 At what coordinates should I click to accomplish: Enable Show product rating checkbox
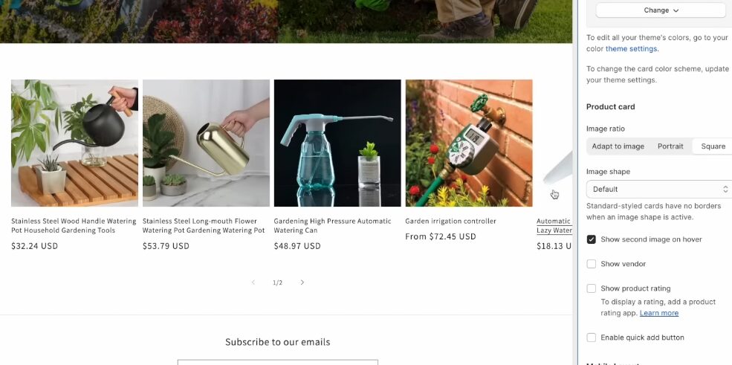(591, 288)
